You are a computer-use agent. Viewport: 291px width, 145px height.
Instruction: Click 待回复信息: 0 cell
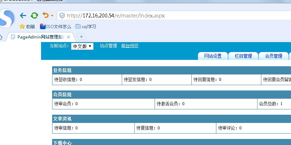tap(226, 80)
